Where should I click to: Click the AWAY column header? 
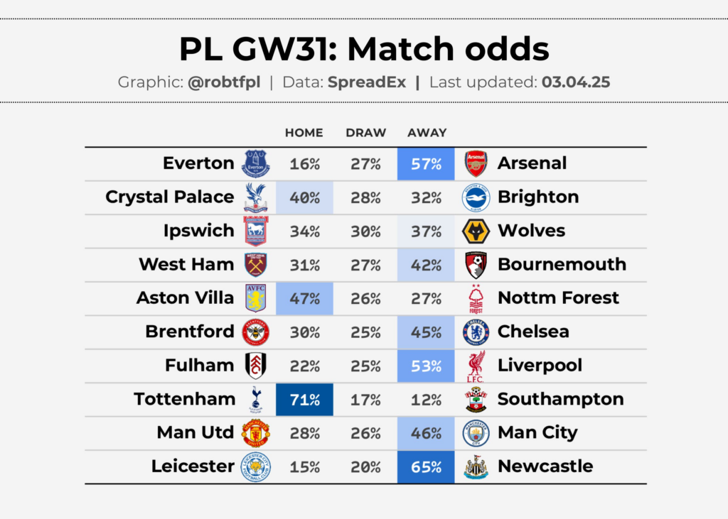[x=427, y=133]
